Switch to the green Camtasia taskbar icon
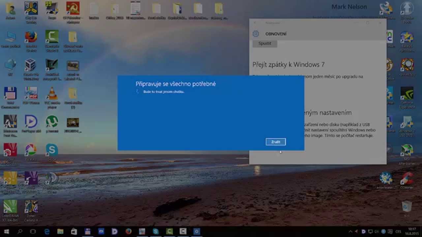The width and height of the screenshot is (422, 237). pos(169,231)
